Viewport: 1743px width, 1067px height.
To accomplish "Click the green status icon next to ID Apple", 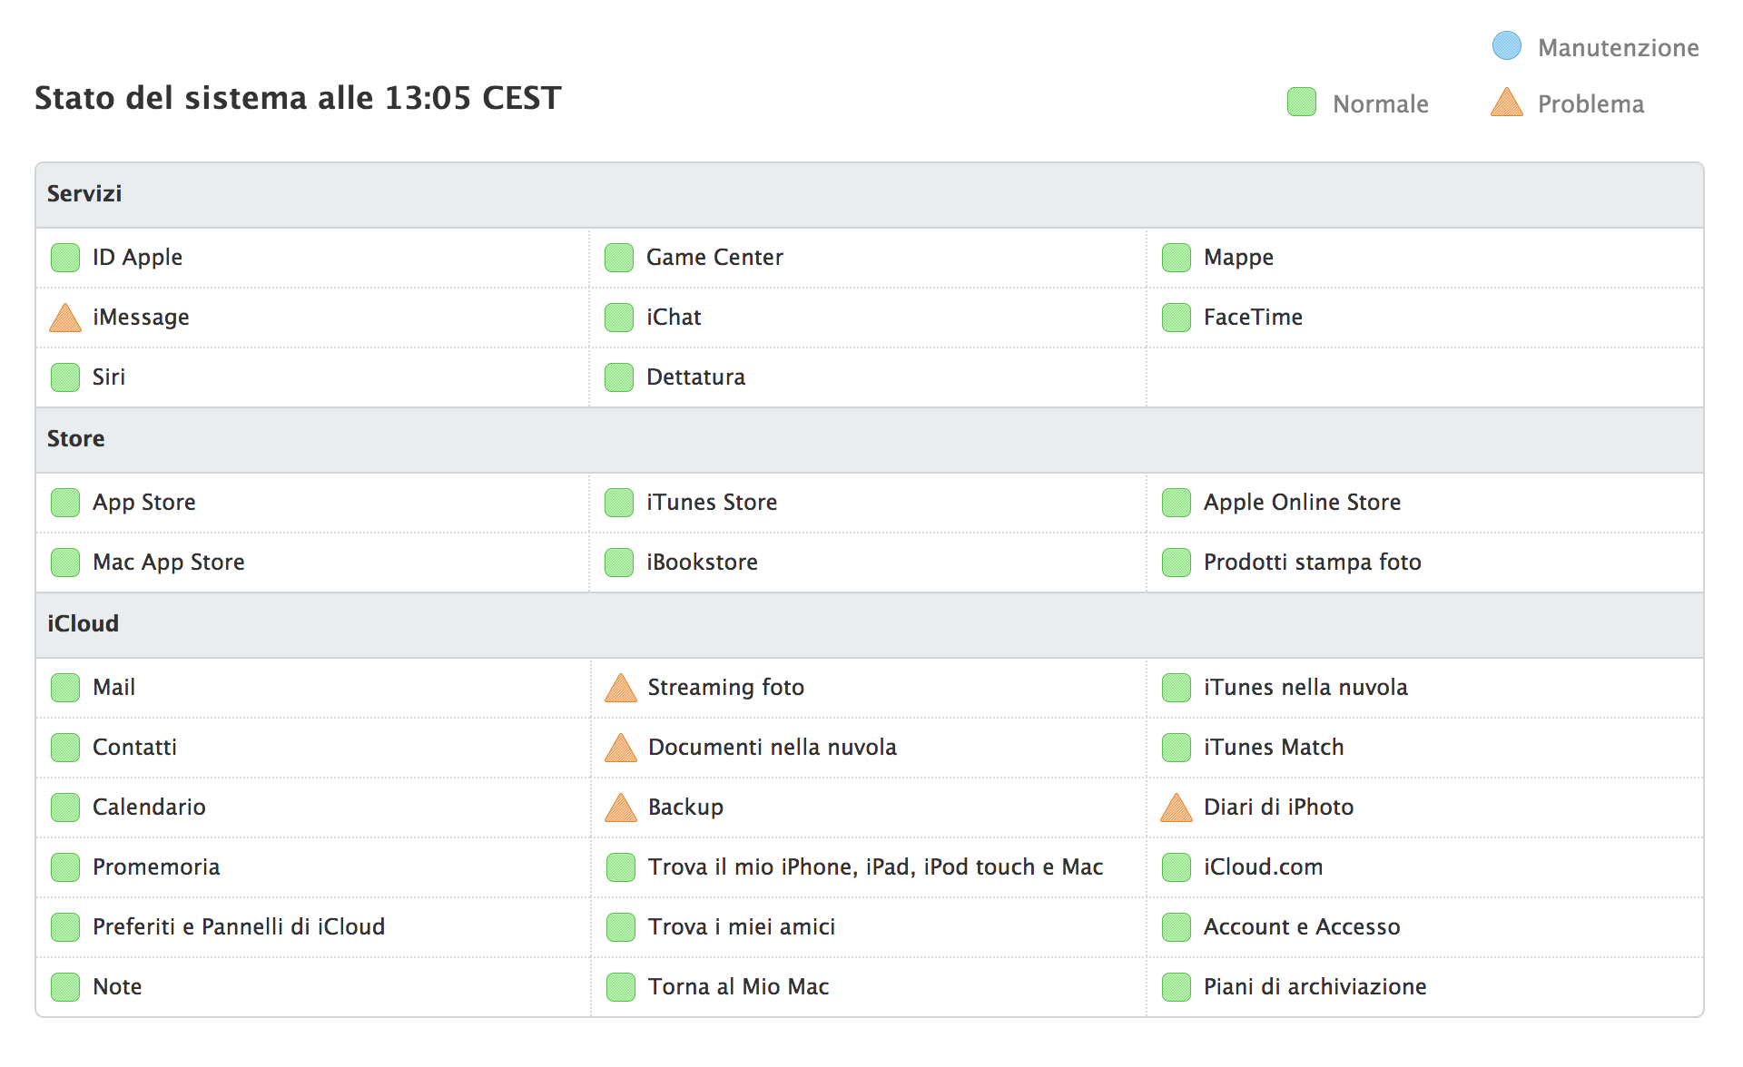I will tap(65, 258).
